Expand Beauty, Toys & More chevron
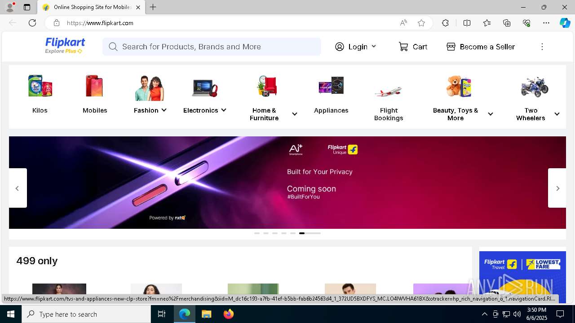The height and width of the screenshot is (323, 575). 491,114
